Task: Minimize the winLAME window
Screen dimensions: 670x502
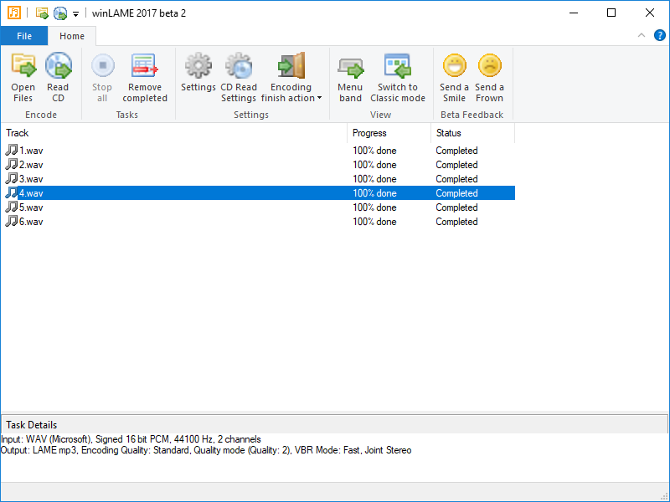Action: (574, 13)
